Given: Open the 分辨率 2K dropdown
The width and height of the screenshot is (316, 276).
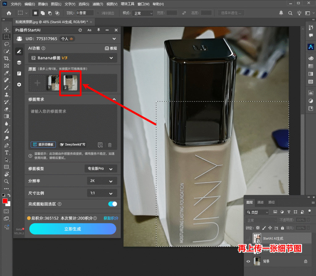Looking at the screenshot, I should click(x=102, y=181).
